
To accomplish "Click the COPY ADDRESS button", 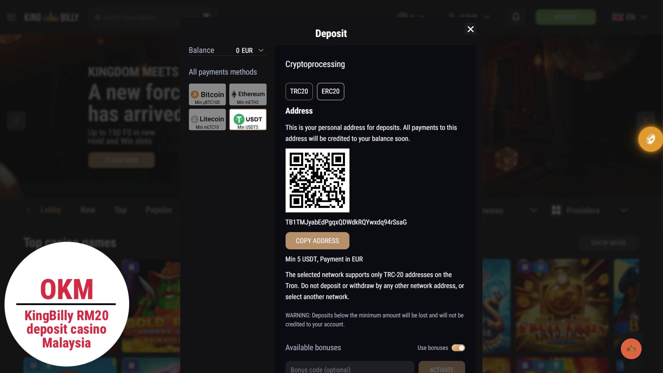I will click(317, 241).
